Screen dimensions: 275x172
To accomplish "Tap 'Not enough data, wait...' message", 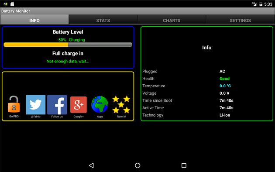I will [x=68, y=61].
